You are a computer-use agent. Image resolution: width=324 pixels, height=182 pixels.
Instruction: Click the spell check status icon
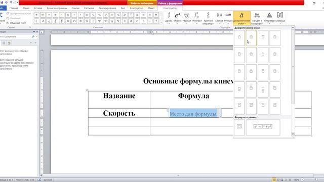pyautogui.click(x=39, y=180)
